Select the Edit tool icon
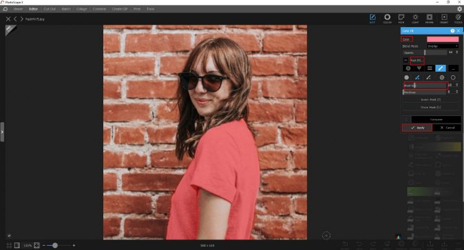 coord(372,19)
